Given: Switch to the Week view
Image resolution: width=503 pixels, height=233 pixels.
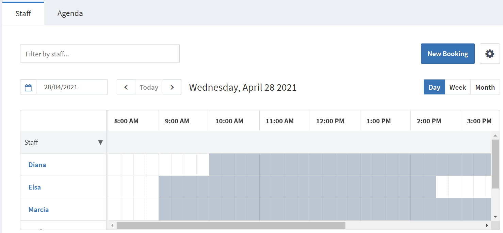Looking at the screenshot, I should 457,87.
